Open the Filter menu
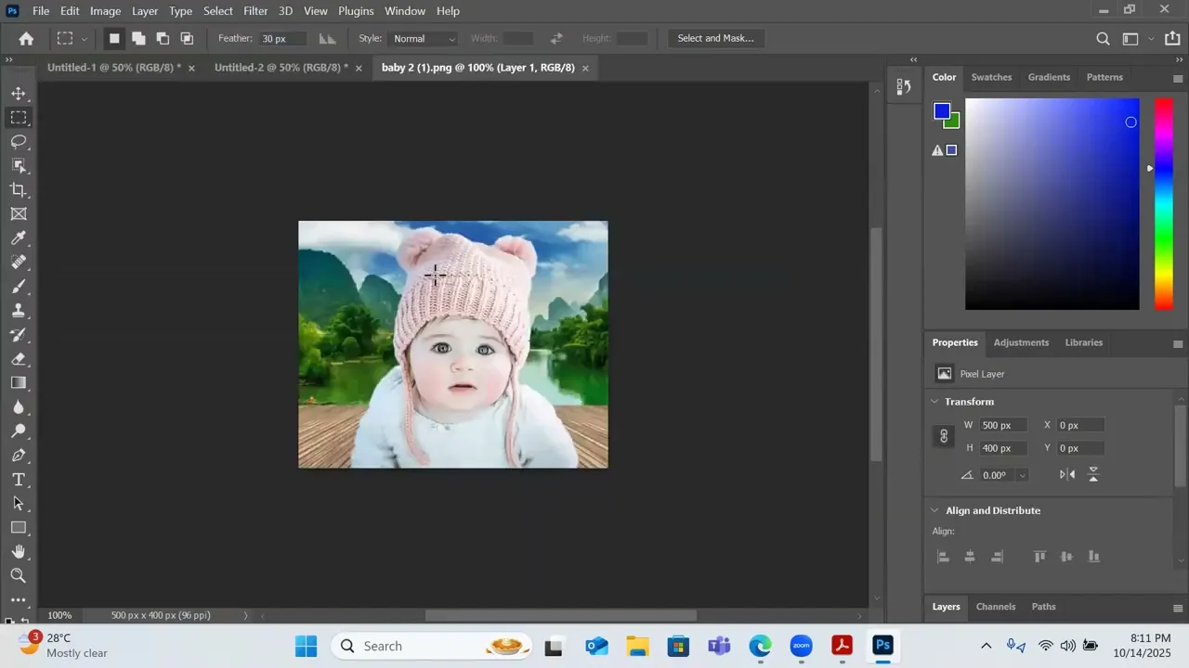The image size is (1189, 668). 255,11
